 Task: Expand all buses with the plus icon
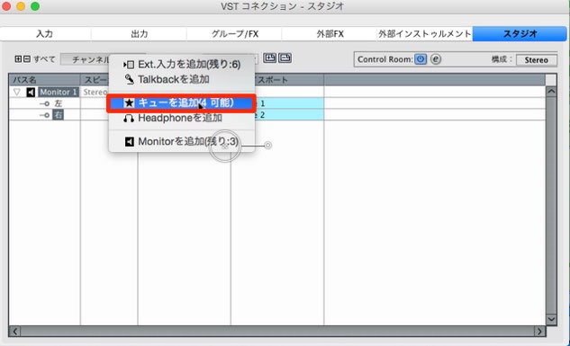(18, 58)
